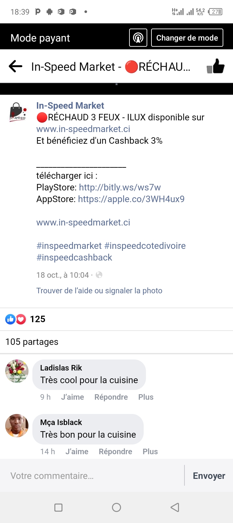Like Ladislas Rik's comment with J'aime
Screen dimensions: 233x523
pyautogui.click(x=72, y=397)
